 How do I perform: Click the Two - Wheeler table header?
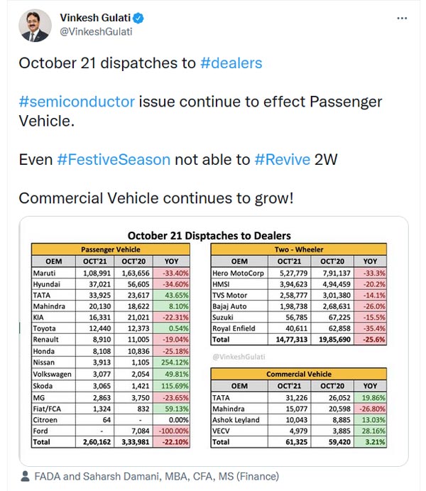(298, 249)
